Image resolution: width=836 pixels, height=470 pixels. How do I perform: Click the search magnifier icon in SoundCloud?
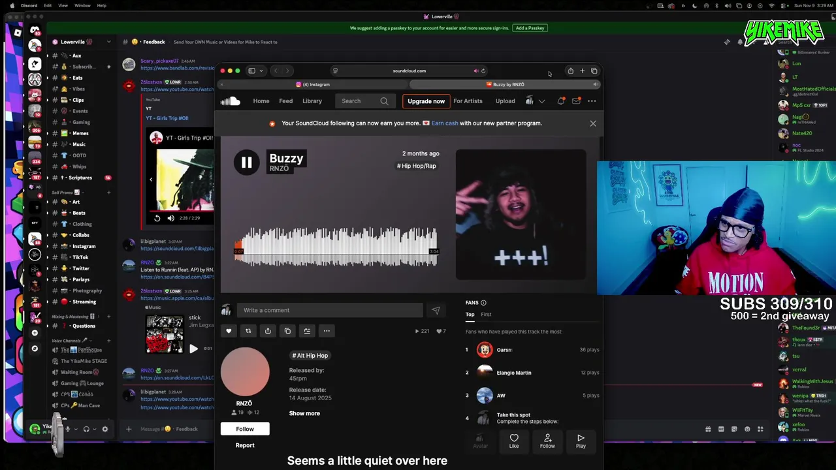coord(384,101)
